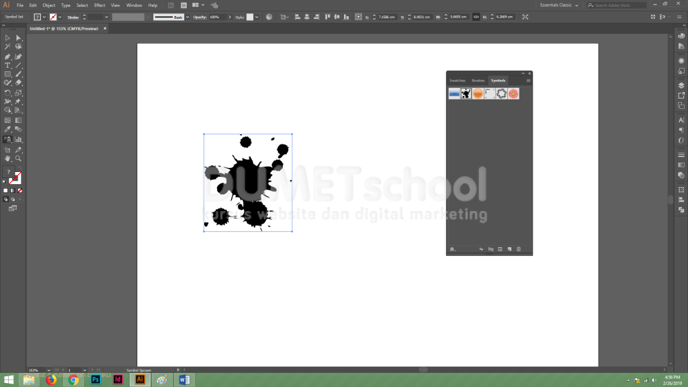Select the Zoom tool magnifier
The height and width of the screenshot is (387, 688).
tap(18, 159)
